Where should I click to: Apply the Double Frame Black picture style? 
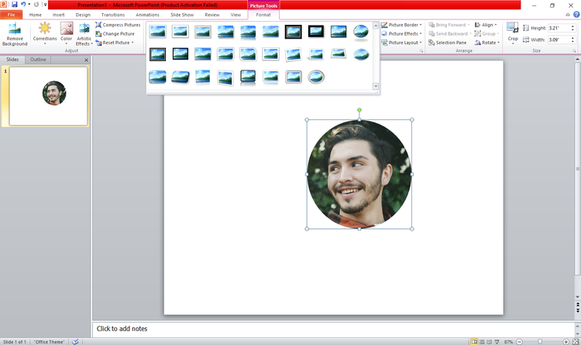coord(293,32)
